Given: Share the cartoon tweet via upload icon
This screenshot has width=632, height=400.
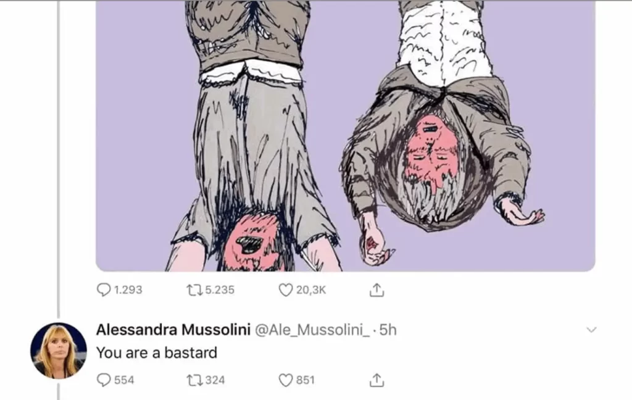Looking at the screenshot, I should [376, 290].
